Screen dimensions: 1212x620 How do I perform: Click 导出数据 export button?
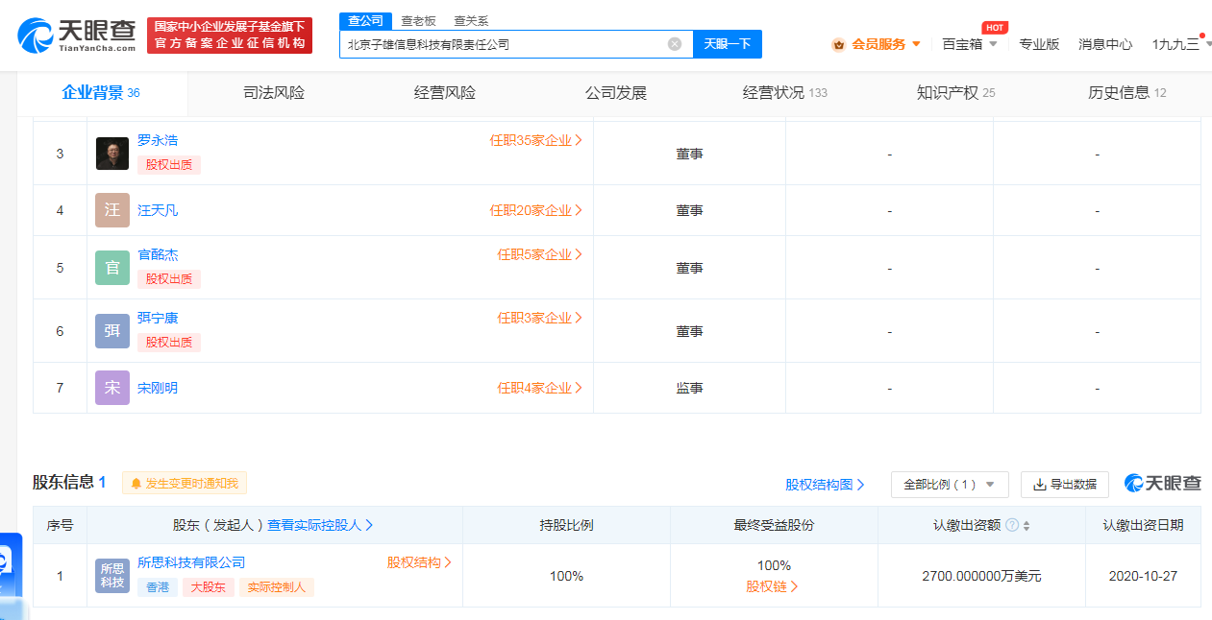click(x=1064, y=485)
